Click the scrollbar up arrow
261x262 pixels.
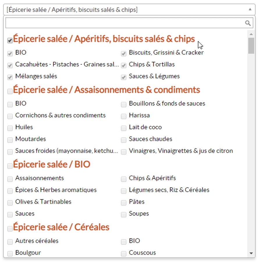251,34
